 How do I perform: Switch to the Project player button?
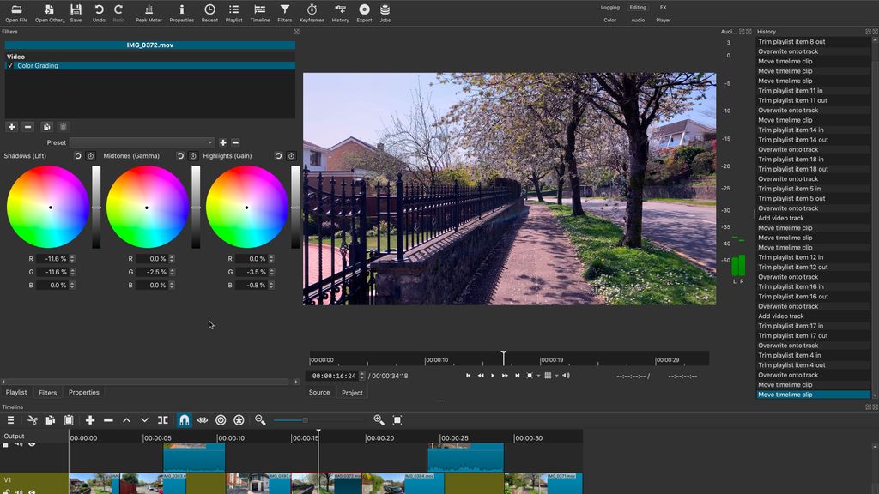click(x=352, y=392)
